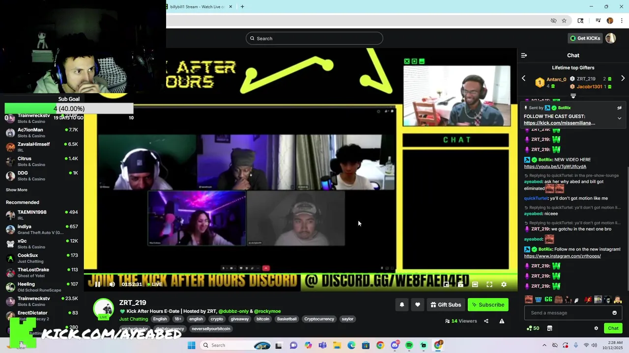Click the bitcoin tag
Screen dimensions: 629x353
(x=263, y=319)
